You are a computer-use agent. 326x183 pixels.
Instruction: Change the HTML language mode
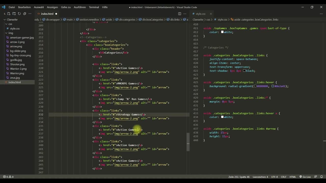coord(293,177)
